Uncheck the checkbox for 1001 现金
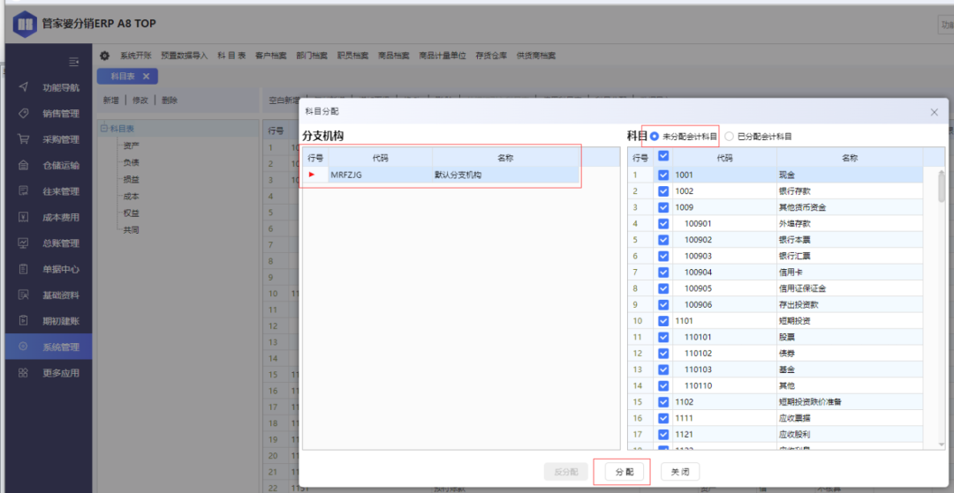Viewport: 954px width, 493px height. pos(663,175)
